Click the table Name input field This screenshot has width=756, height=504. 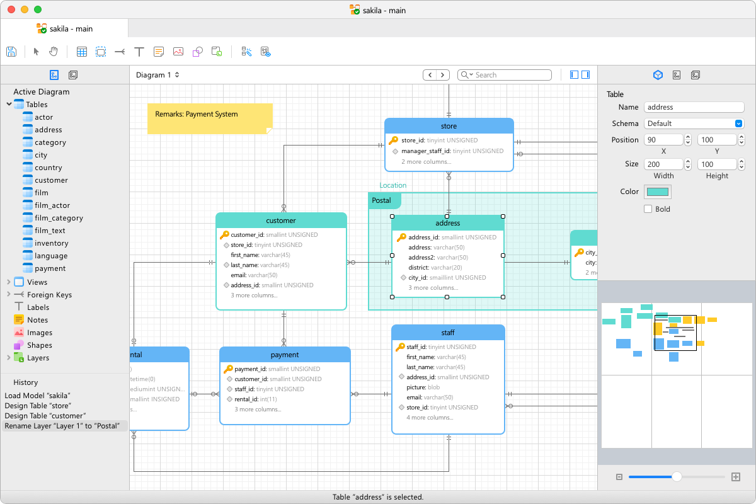click(x=694, y=107)
